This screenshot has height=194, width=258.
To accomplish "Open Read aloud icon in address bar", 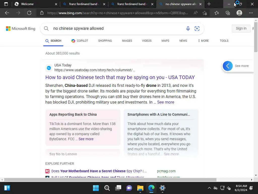I will [196, 13].
